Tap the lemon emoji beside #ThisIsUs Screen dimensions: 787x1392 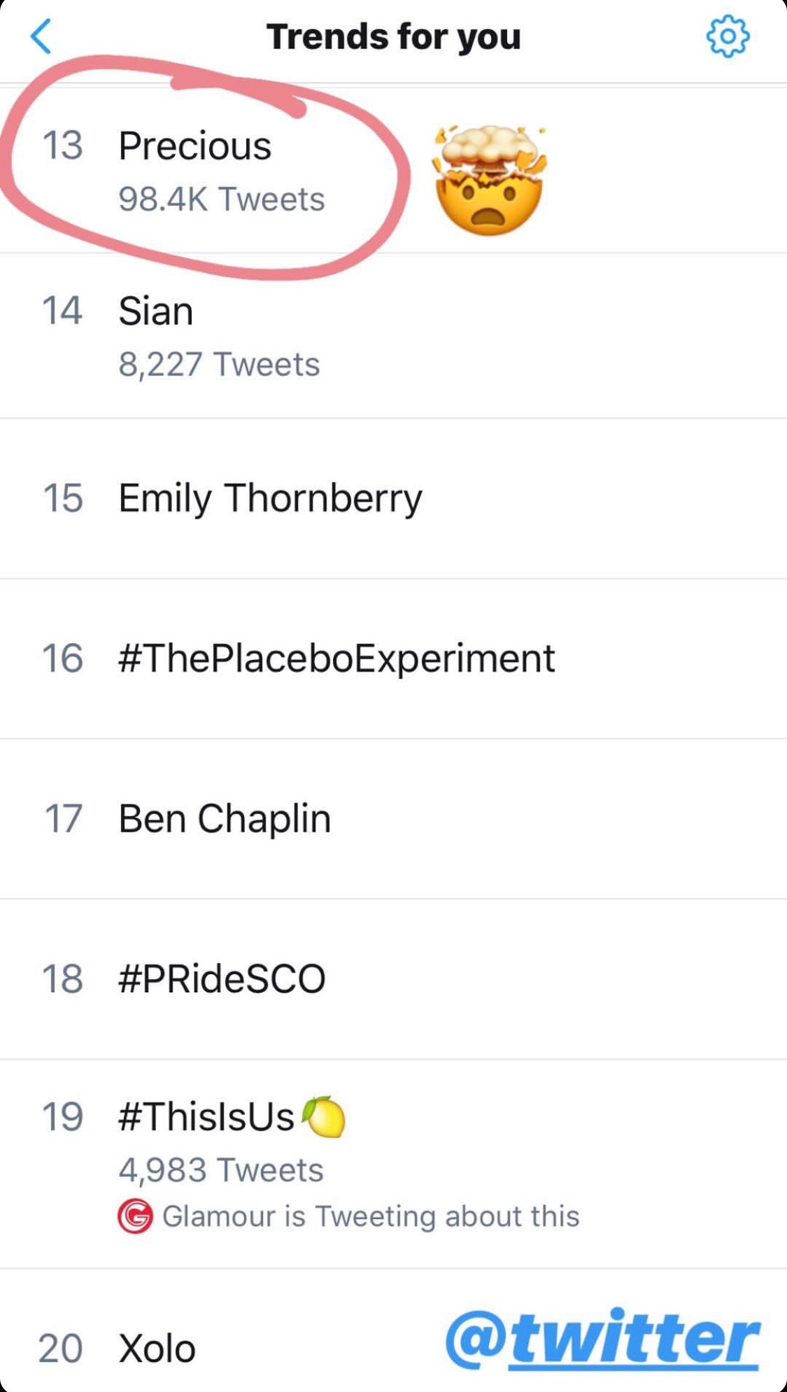(x=324, y=1116)
